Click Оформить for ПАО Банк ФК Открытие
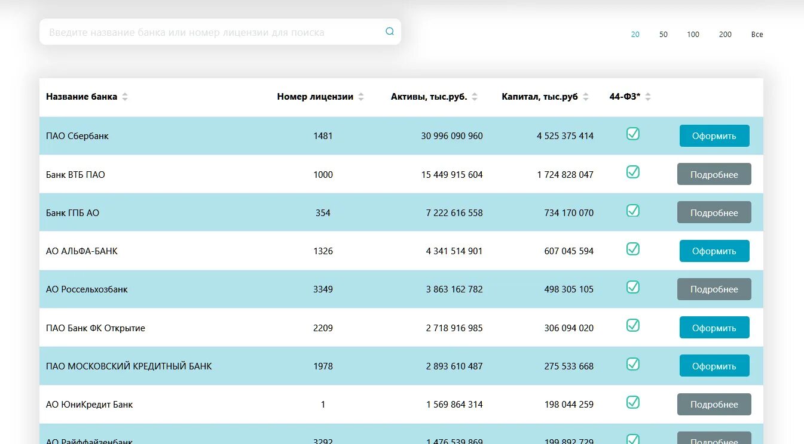The image size is (804, 444). coord(714,328)
